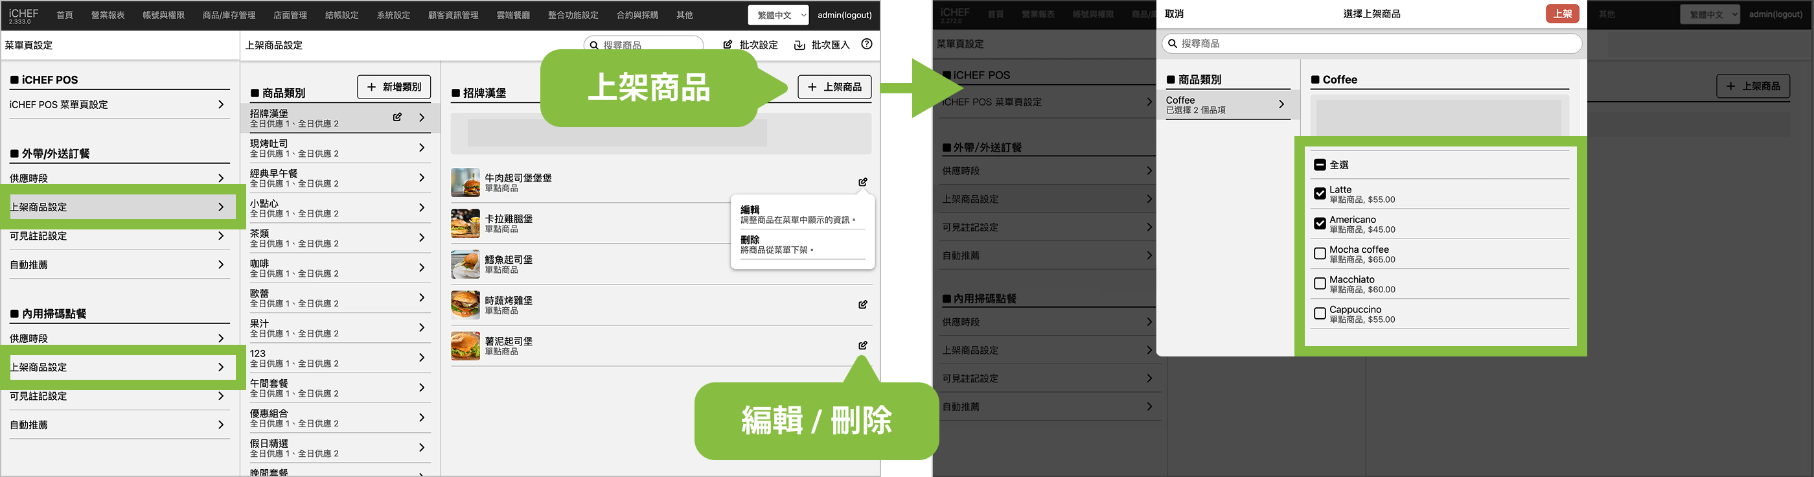Open the 商品/庫存管理 menu
1814x477 pixels.
point(229,15)
